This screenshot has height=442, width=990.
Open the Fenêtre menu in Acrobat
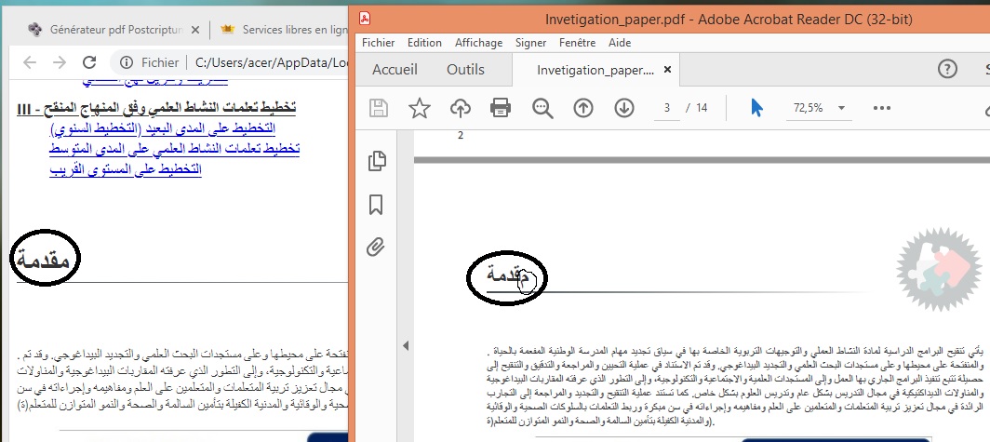point(577,42)
